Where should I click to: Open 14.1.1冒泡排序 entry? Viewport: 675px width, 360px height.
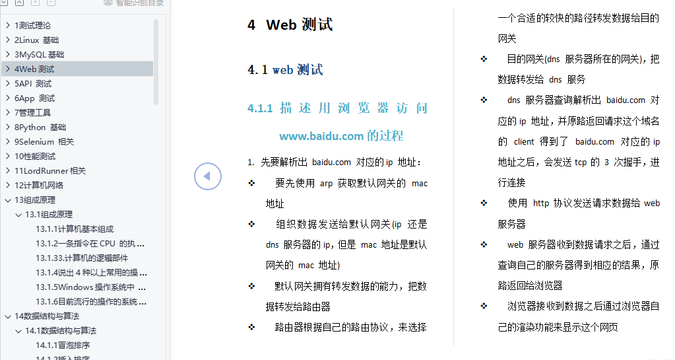pyautogui.click(x=63, y=345)
